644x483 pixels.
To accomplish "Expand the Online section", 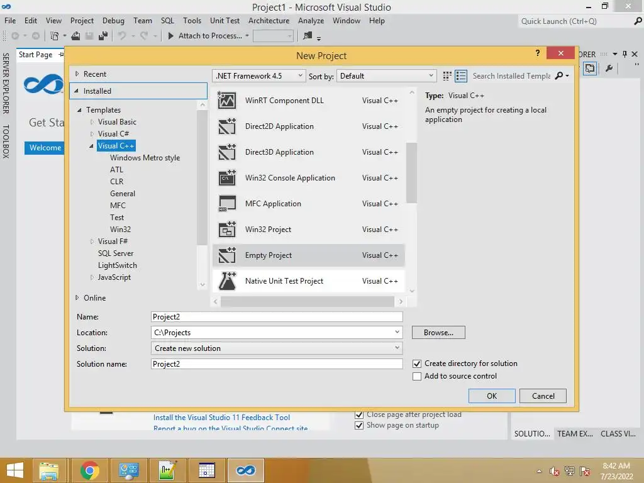I will point(77,297).
